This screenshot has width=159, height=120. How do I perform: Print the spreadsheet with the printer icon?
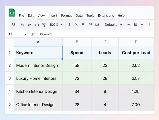(x=37, y=25)
